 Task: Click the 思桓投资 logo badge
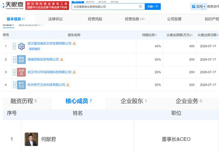tap(21, 59)
